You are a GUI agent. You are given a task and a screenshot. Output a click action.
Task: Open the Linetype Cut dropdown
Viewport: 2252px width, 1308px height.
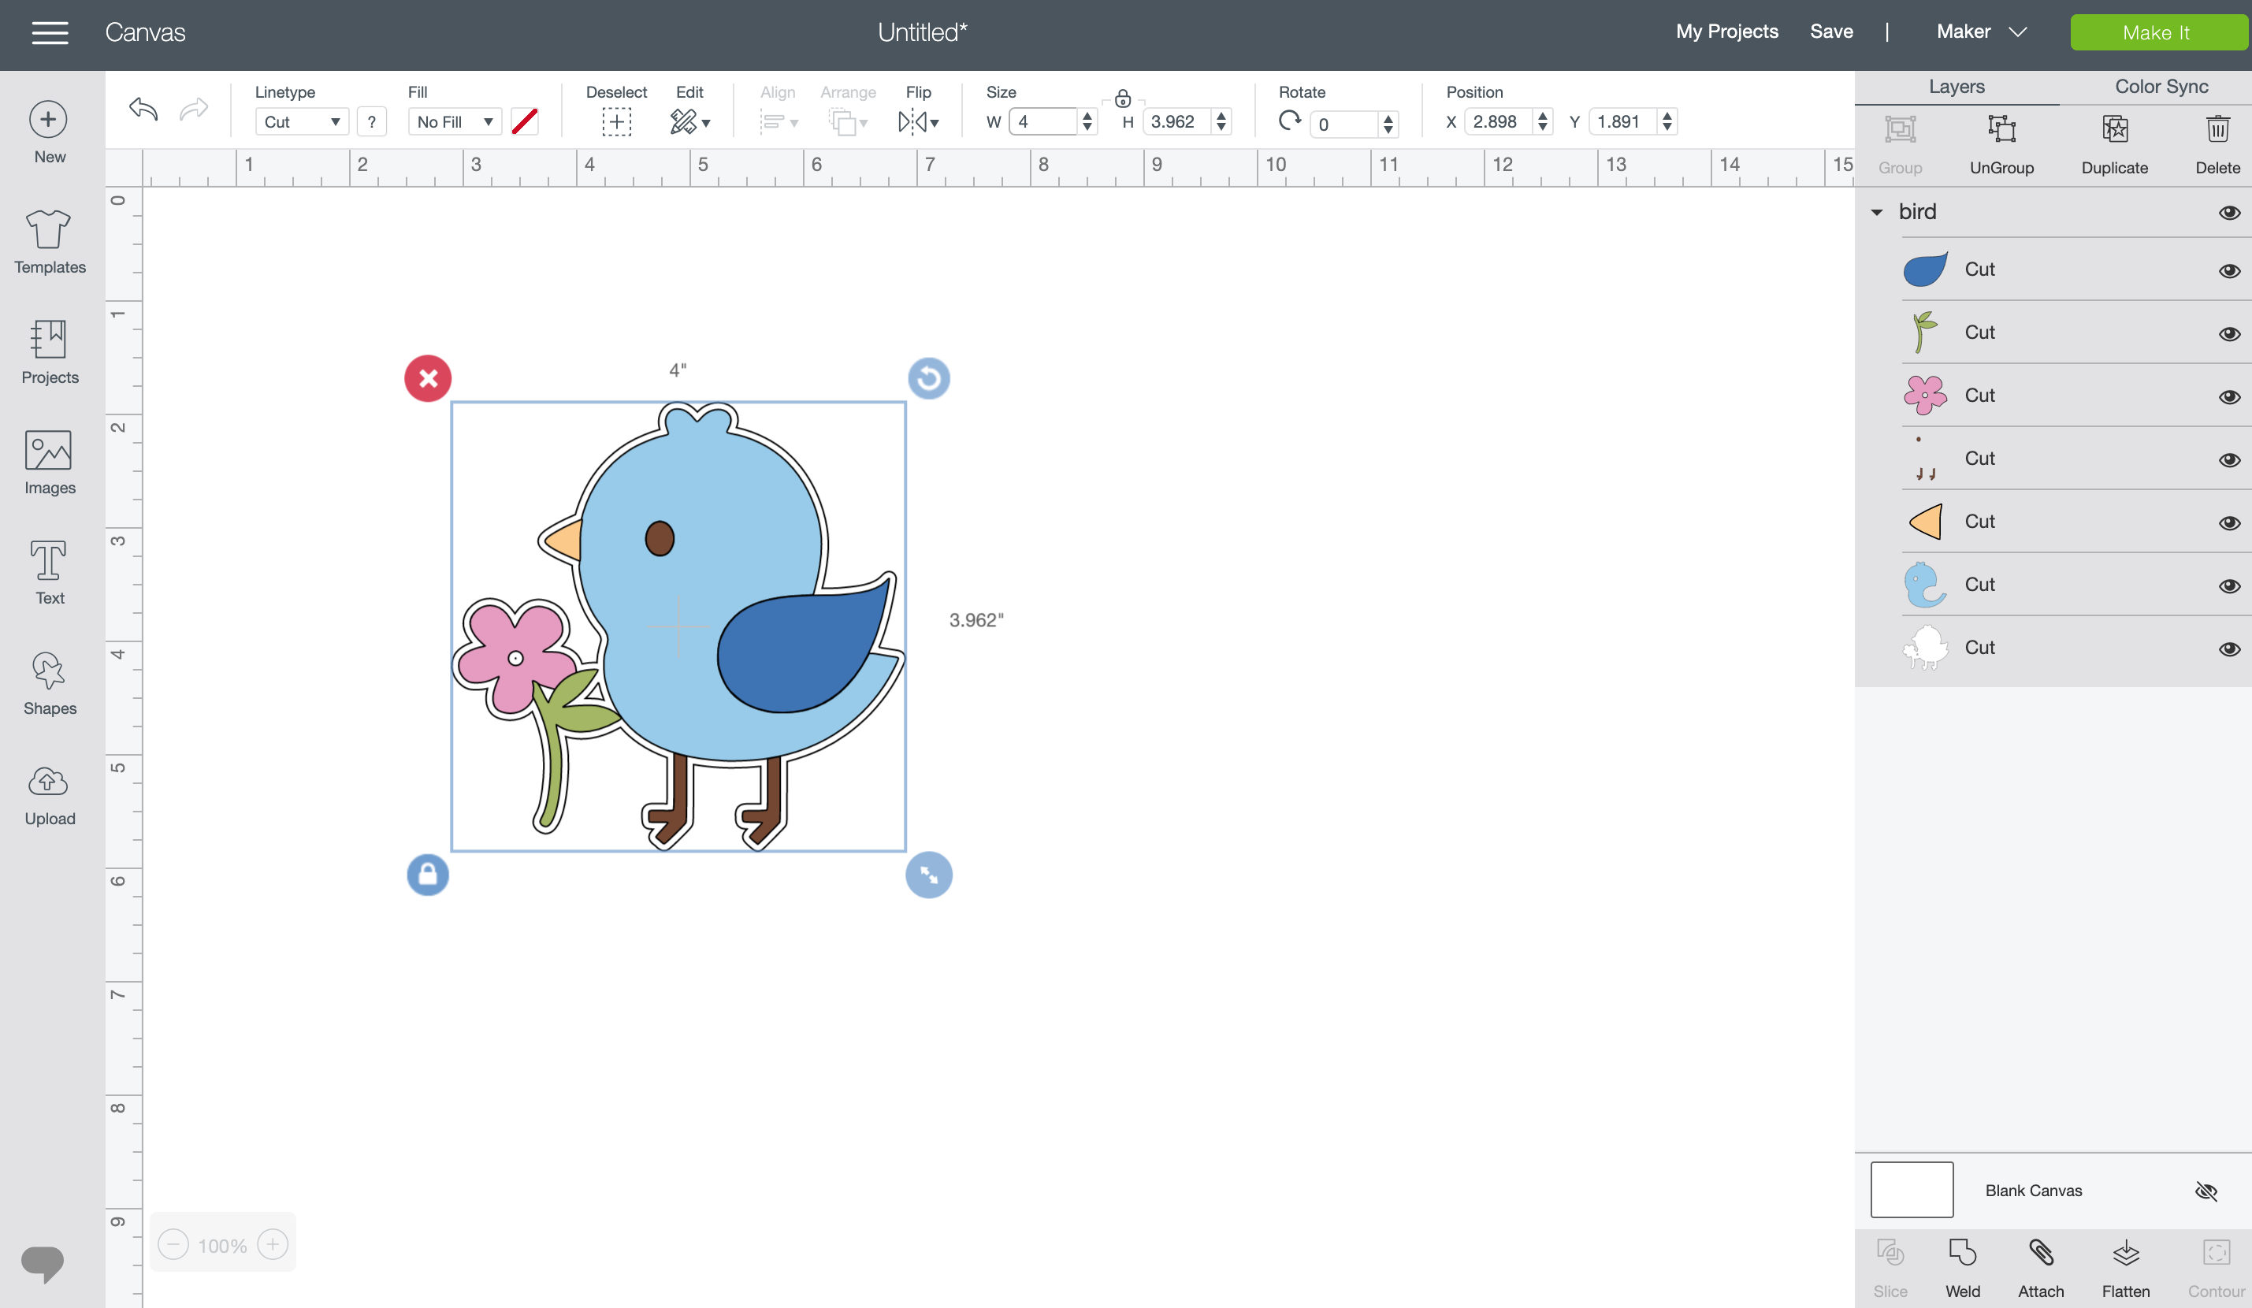301,121
